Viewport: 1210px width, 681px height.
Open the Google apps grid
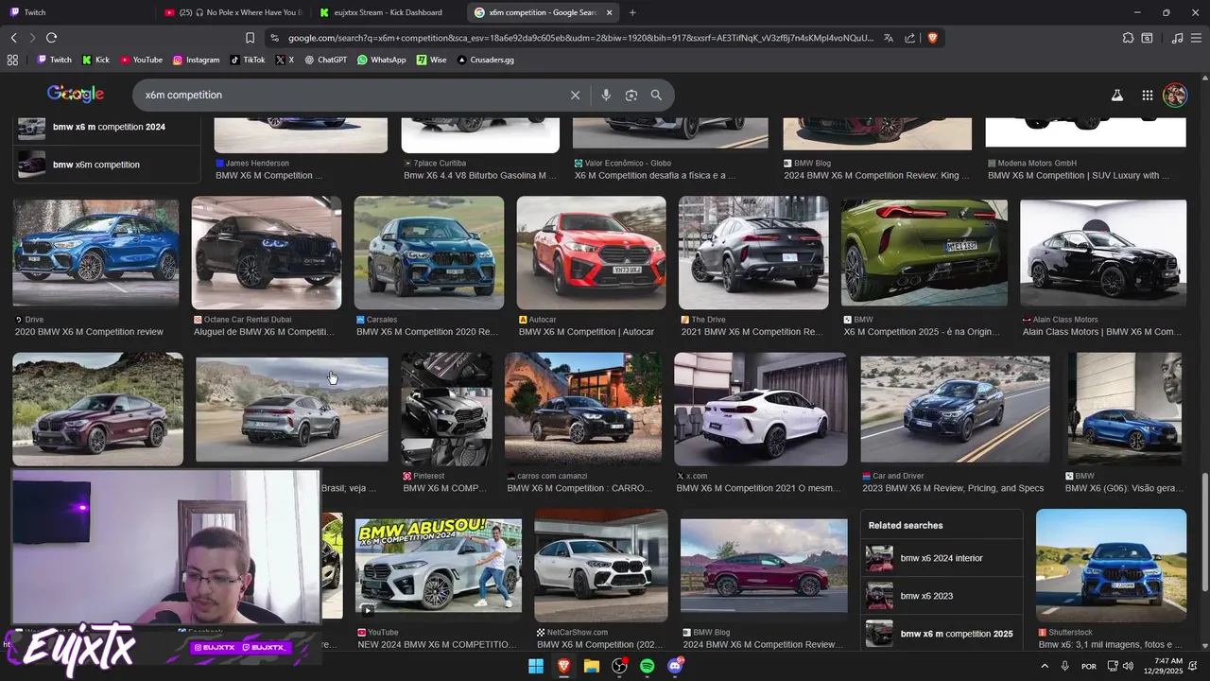(x=1147, y=96)
